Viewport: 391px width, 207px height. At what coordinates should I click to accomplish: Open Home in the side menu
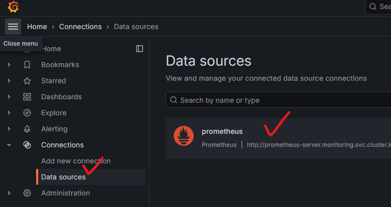tap(51, 49)
